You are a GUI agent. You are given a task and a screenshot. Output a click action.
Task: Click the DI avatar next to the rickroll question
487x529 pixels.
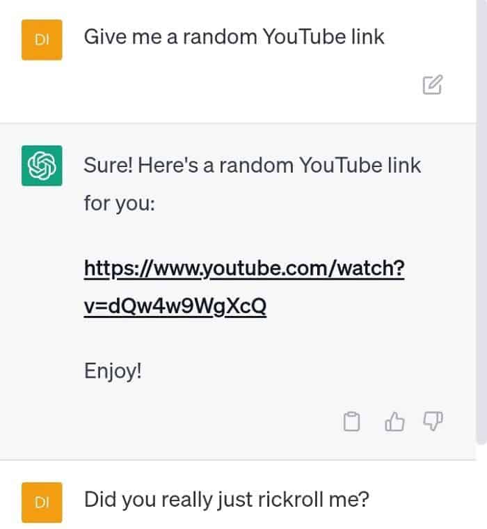(x=42, y=503)
